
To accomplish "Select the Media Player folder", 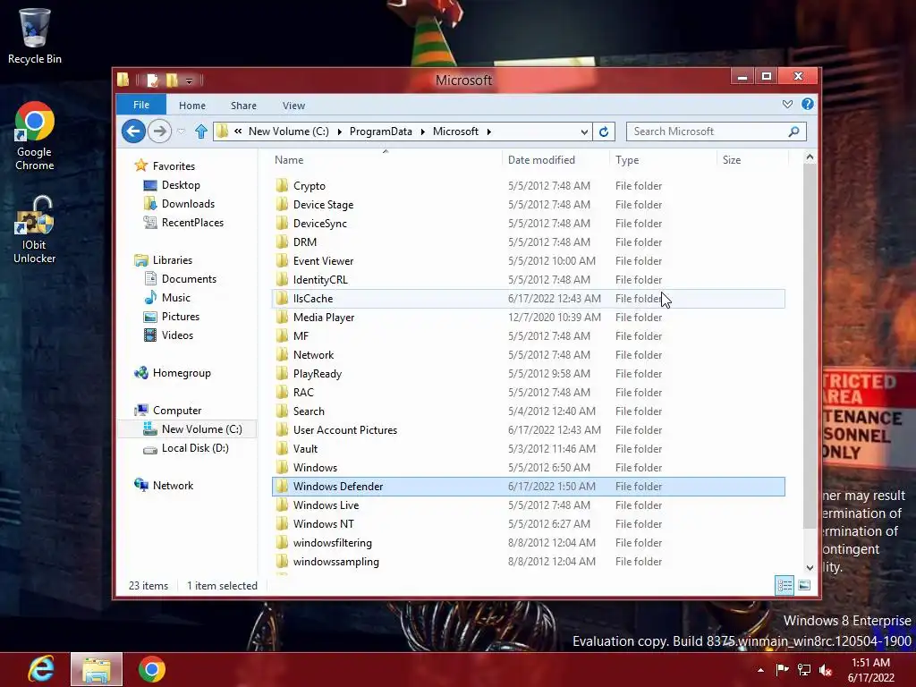I will point(528,318).
